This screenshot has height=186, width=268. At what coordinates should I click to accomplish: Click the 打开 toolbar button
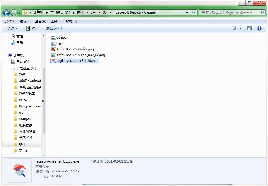[32, 28]
